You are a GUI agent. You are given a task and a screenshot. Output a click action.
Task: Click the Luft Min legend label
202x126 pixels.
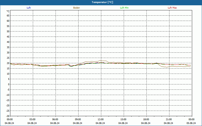(x=124, y=8)
